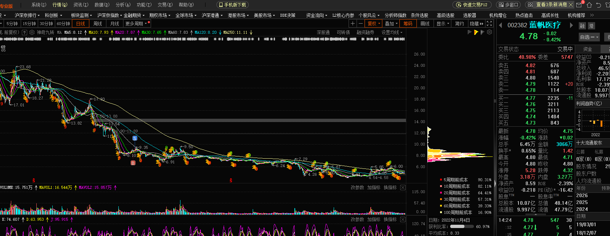Viewport: 610px width, 236px height.
Task: Close the VOLUME indicator sub-panel
Action: (403, 188)
